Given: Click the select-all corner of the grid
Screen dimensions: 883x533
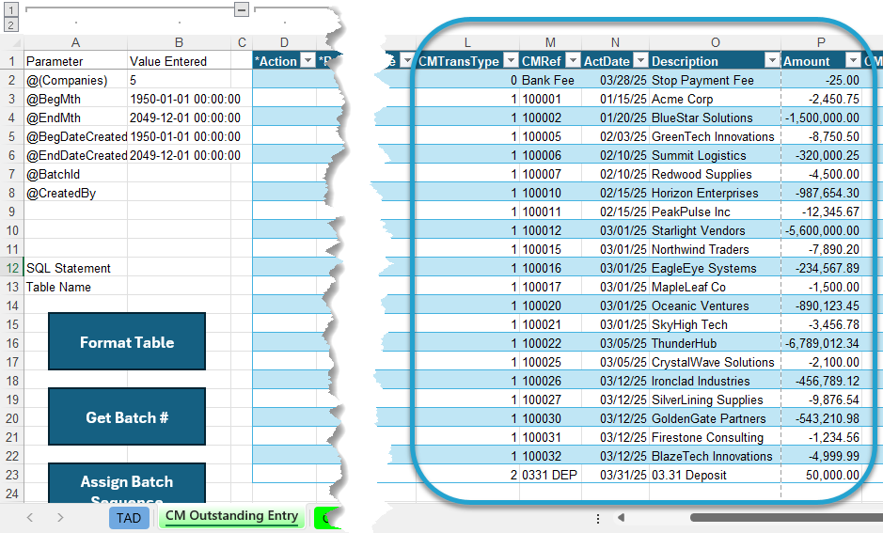Looking at the screenshot, I should click(12, 43).
